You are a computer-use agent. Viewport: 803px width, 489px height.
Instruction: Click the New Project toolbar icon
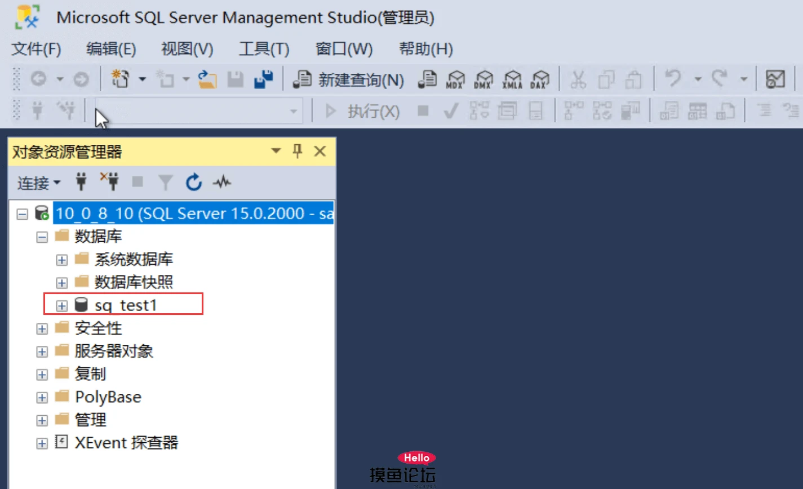pyautogui.click(x=120, y=79)
